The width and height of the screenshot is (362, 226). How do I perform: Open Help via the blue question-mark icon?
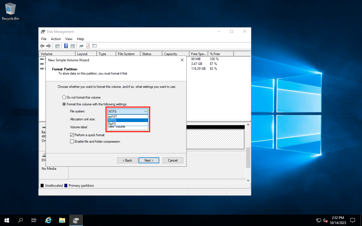[66, 46]
